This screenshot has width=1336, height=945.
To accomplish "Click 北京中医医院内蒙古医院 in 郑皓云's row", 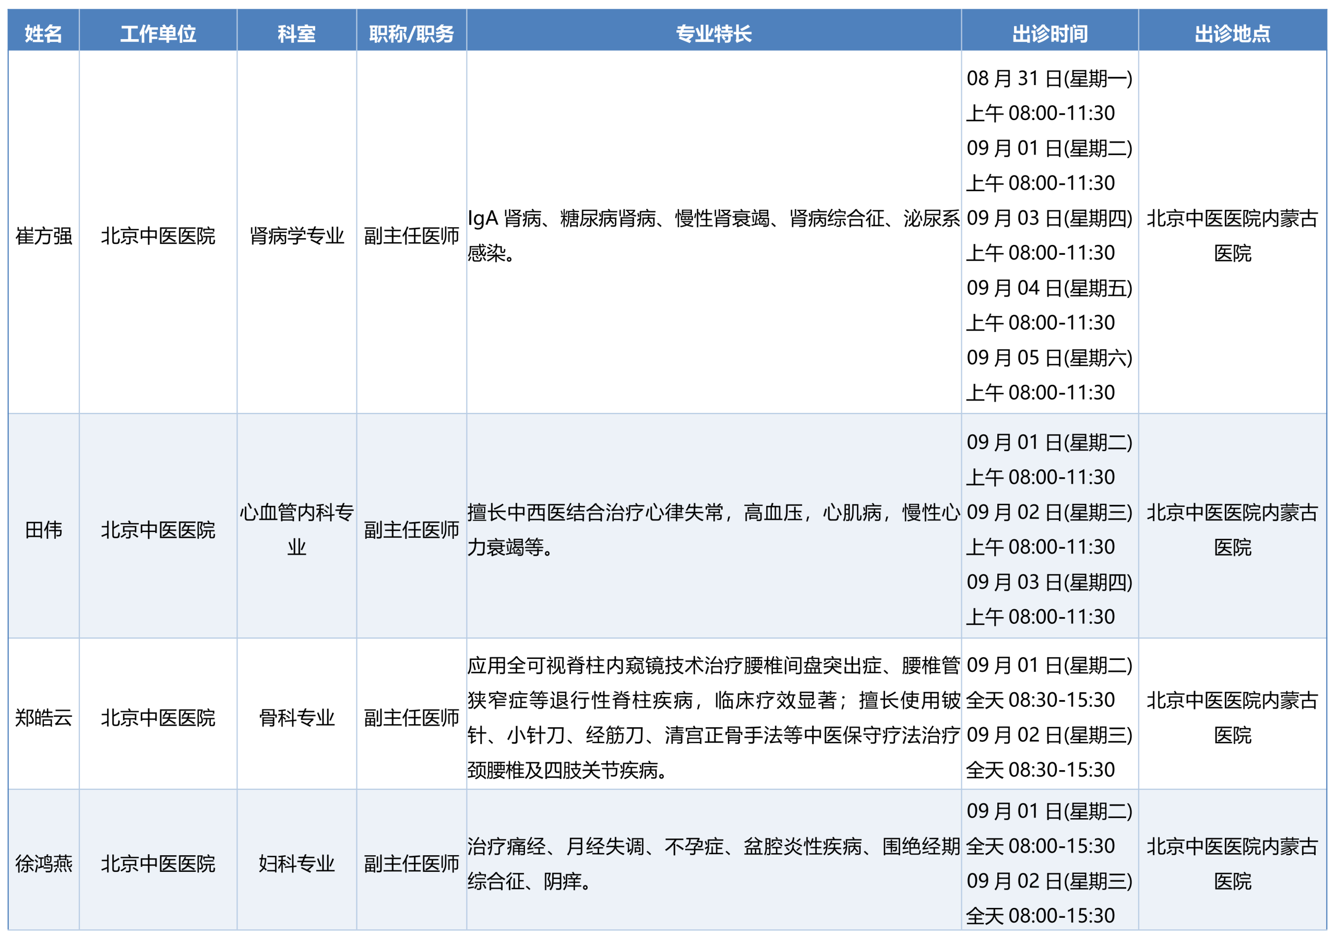I will point(1233,718).
